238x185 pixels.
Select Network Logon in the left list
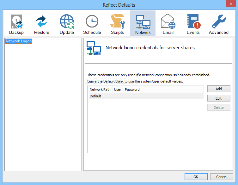tap(19, 41)
